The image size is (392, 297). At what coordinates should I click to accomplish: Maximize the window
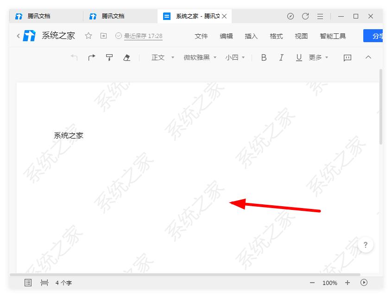click(356, 16)
